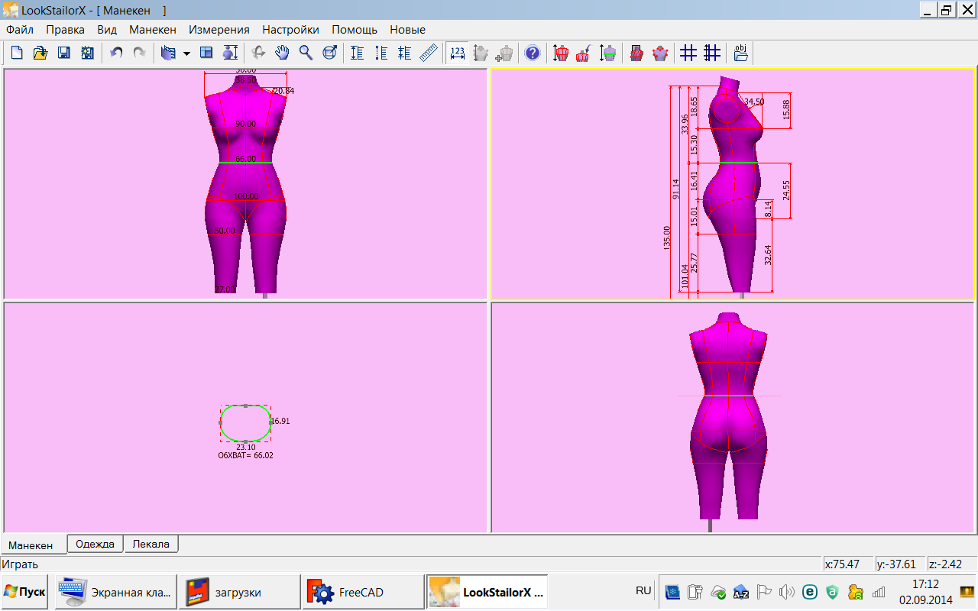Open the OBJ folder import icon
The image size is (978, 611).
click(740, 53)
